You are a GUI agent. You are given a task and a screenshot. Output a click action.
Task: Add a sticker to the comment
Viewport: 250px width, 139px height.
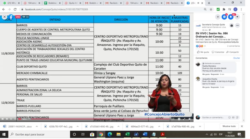pyautogui.click(x=237, y=117)
